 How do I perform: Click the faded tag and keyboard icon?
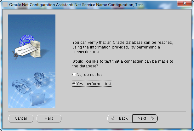tap(21, 86)
